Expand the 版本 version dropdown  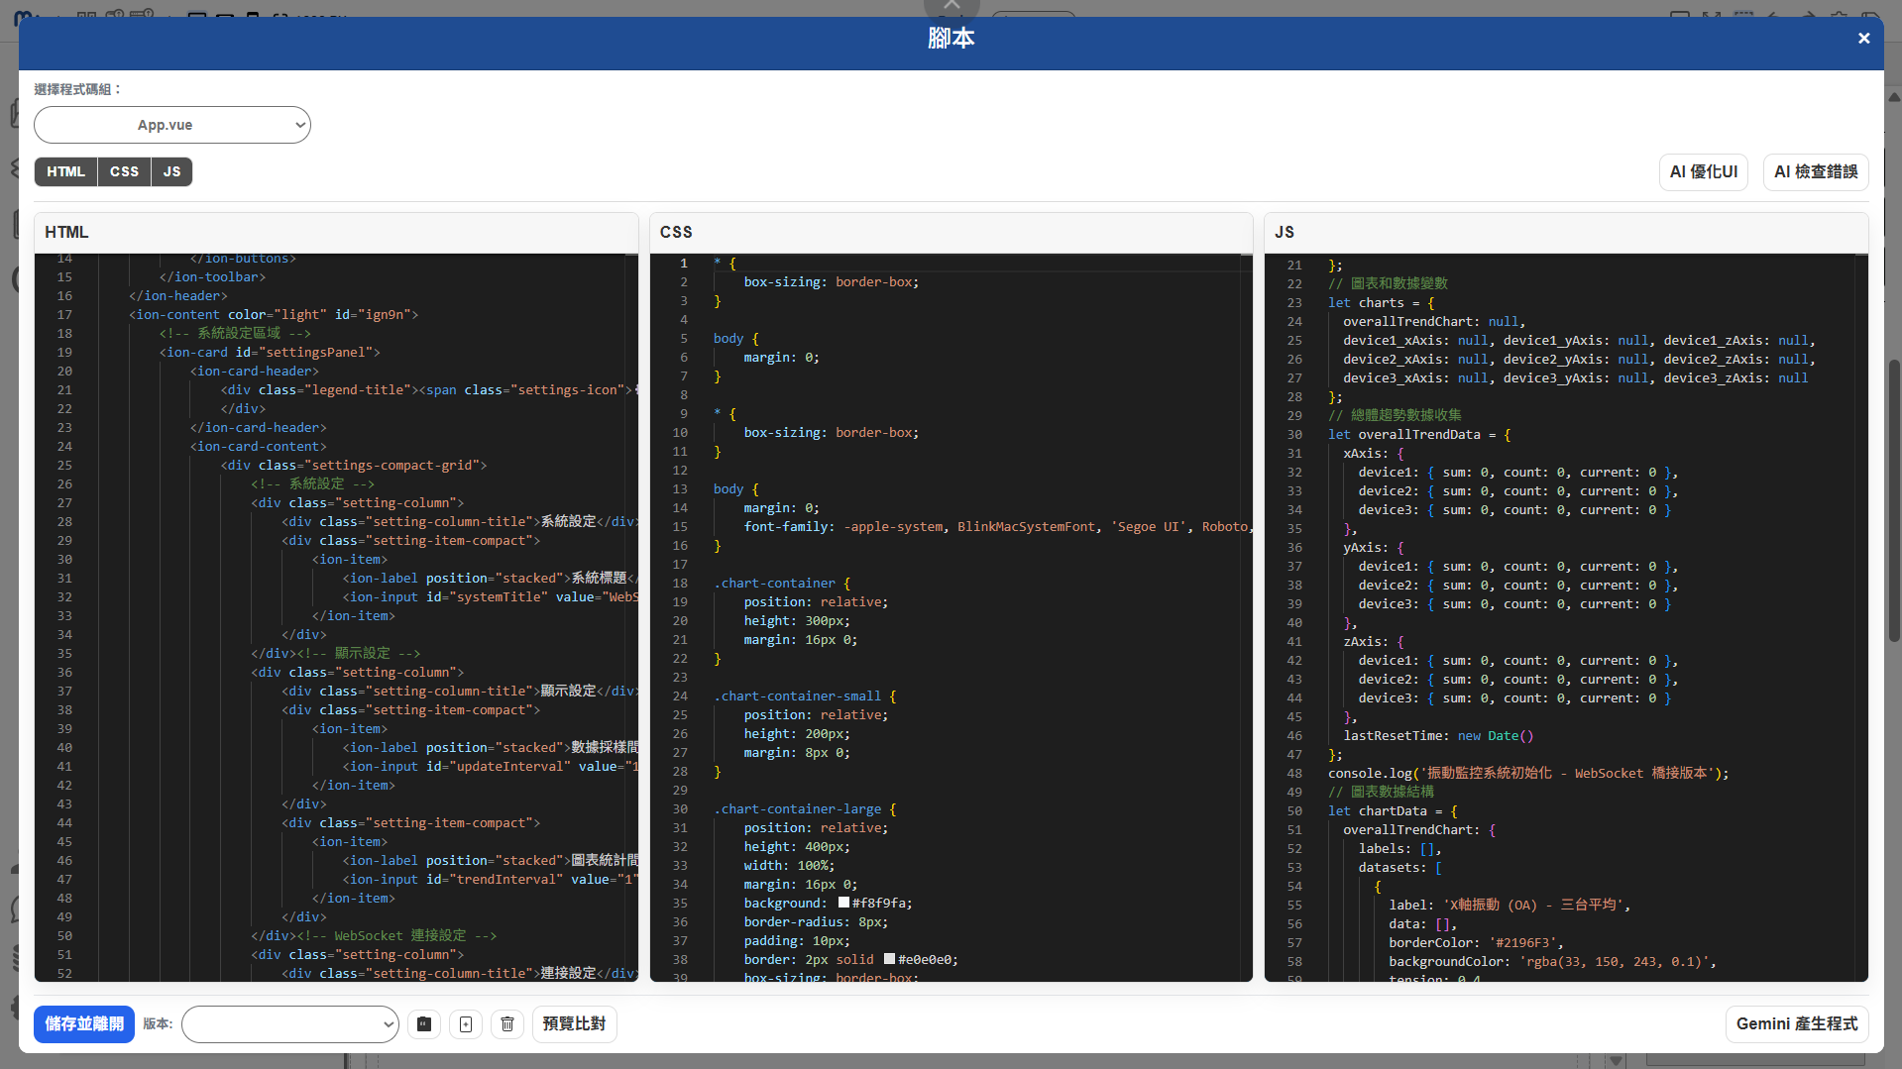[289, 1023]
